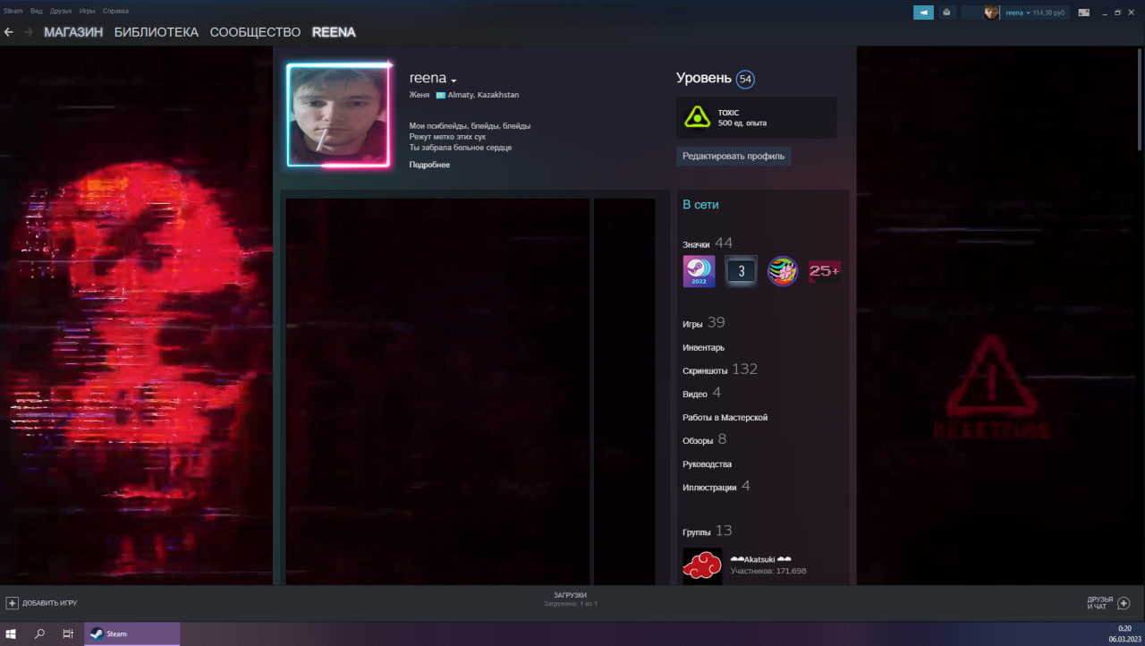Viewport: 1145px width, 646px height.
Task: Expand the arrow next to reena profile name
Action: (x=454, y=81)
